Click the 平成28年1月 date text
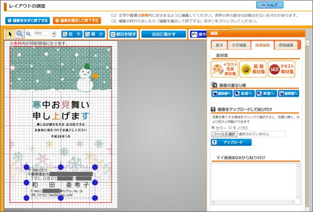The height and width of the screenshot is (212, 313). (61, 136)
